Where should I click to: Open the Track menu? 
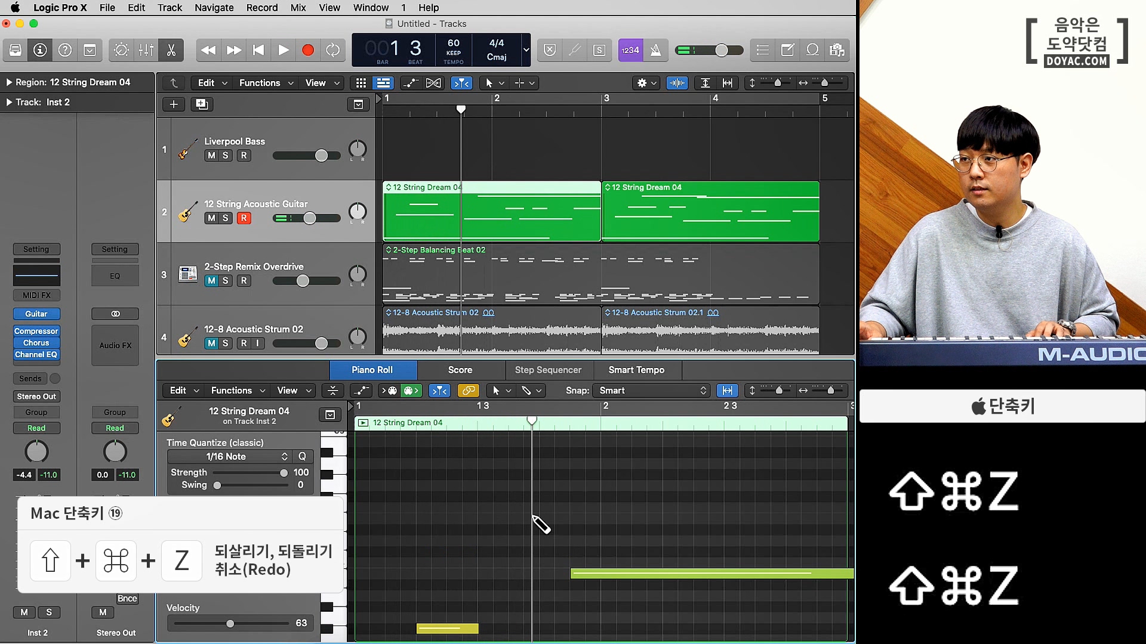click(170, 8)
